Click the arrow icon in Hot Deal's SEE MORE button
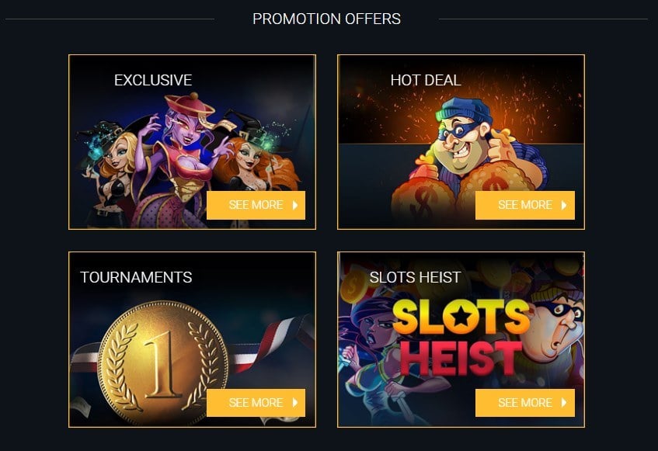This screenshot has height=451, width=658. [x=562, y=205]
